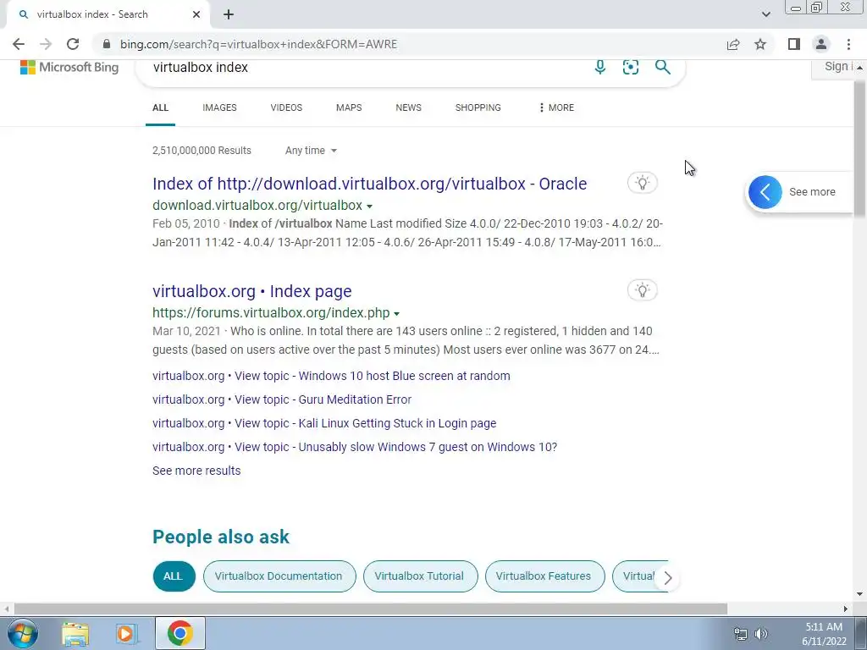Click the Bing magnifier search icon
This screenshot has width=867, height=650.
click(x=662, y=68)
